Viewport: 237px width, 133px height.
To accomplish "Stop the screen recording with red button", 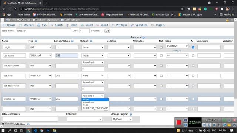I will click(x=178, y=122).
